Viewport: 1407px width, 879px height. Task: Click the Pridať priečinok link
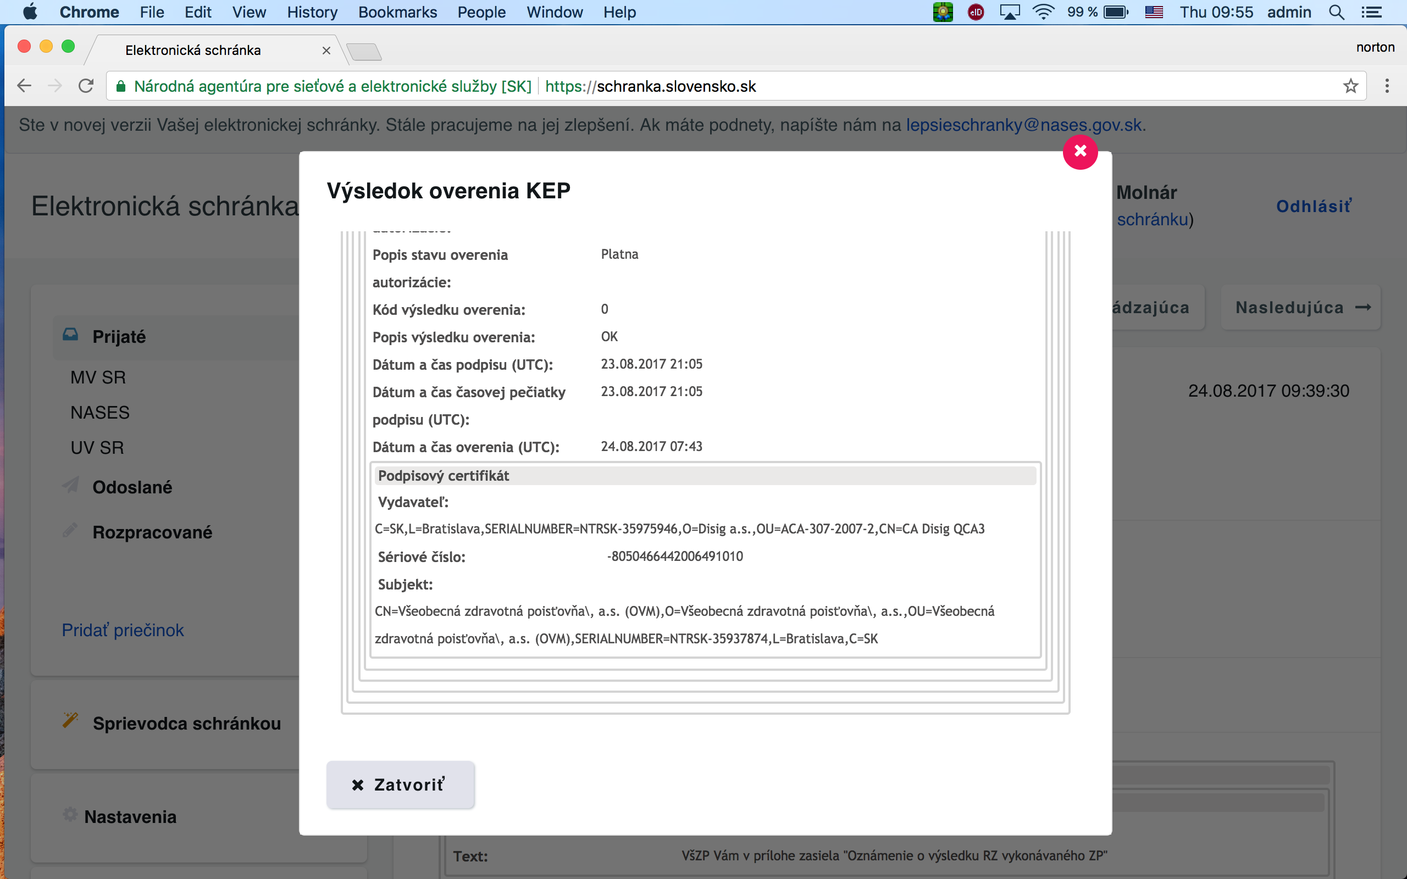tap(123, 630)
